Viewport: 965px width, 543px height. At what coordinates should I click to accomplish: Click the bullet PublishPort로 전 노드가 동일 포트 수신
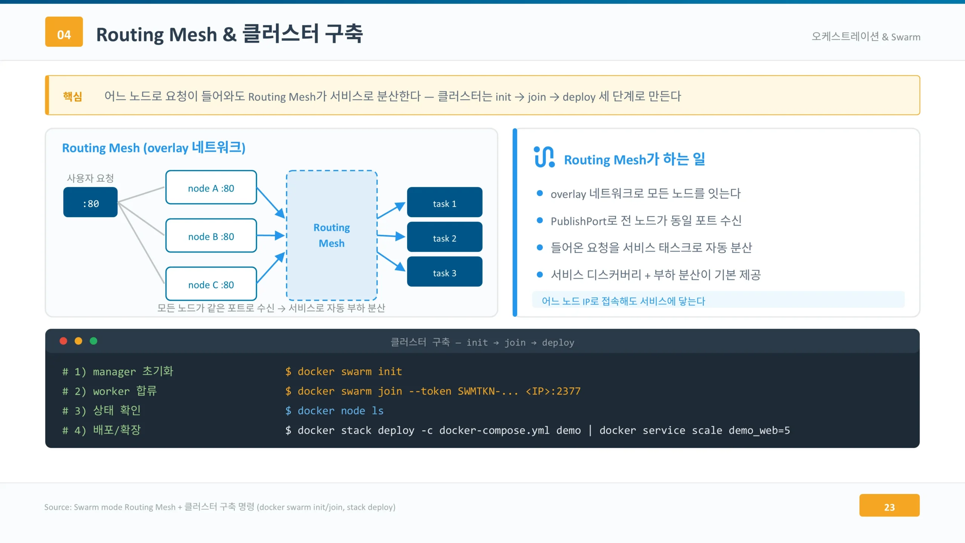click(x=646, y=221)
